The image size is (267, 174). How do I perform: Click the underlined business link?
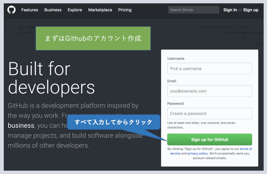click(21, 126)
